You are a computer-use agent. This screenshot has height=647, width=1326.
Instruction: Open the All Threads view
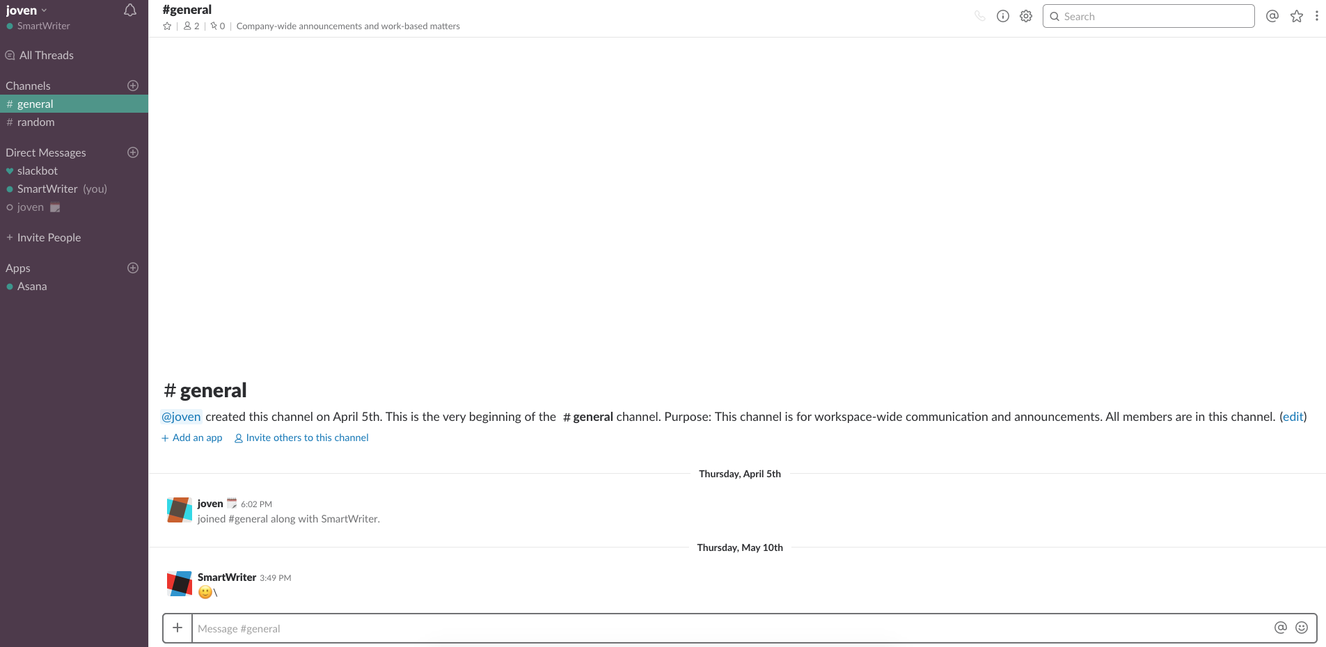pos(46,55)
